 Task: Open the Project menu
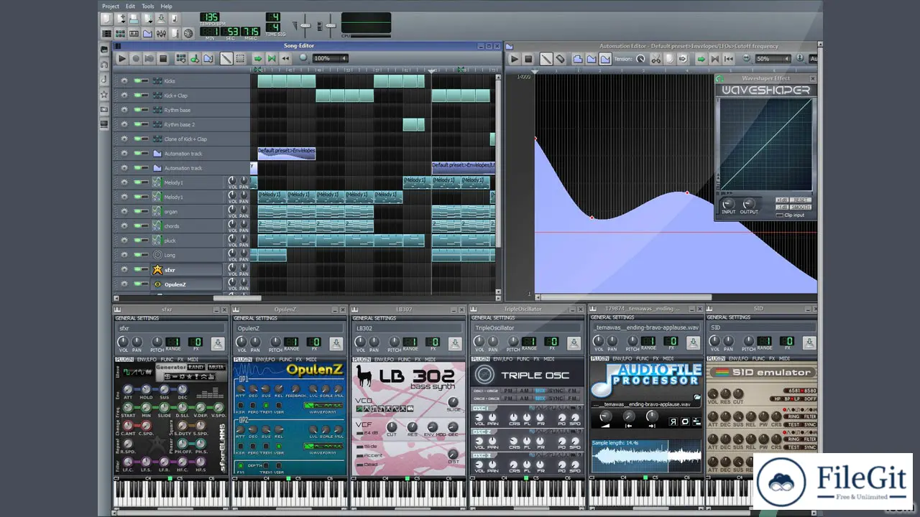click(111, 6)
